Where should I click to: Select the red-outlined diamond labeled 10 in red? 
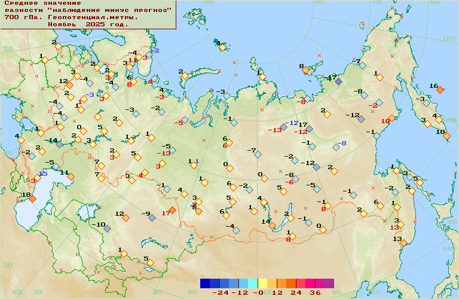click(x=393, y=118)
